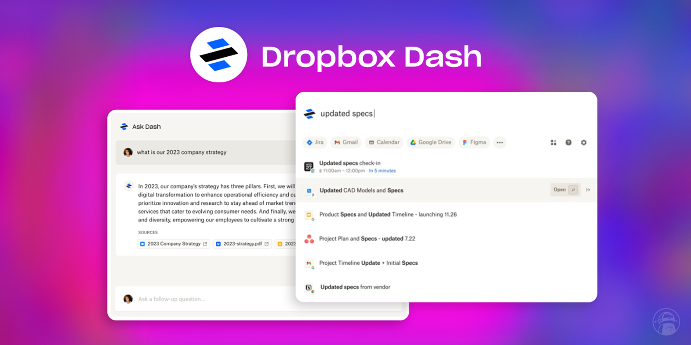
Task: Click the partially hidden yellow source chip
Action: (285, 244)
